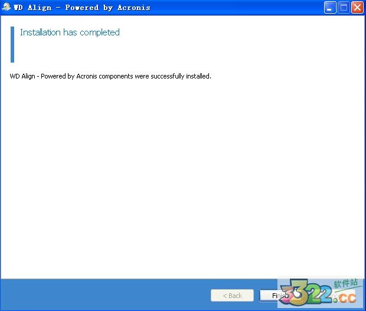Screen dimensions: 366x311
Task: Click the word "completed" in the heading
Action: pyautogui.click(x=100, y=32)
